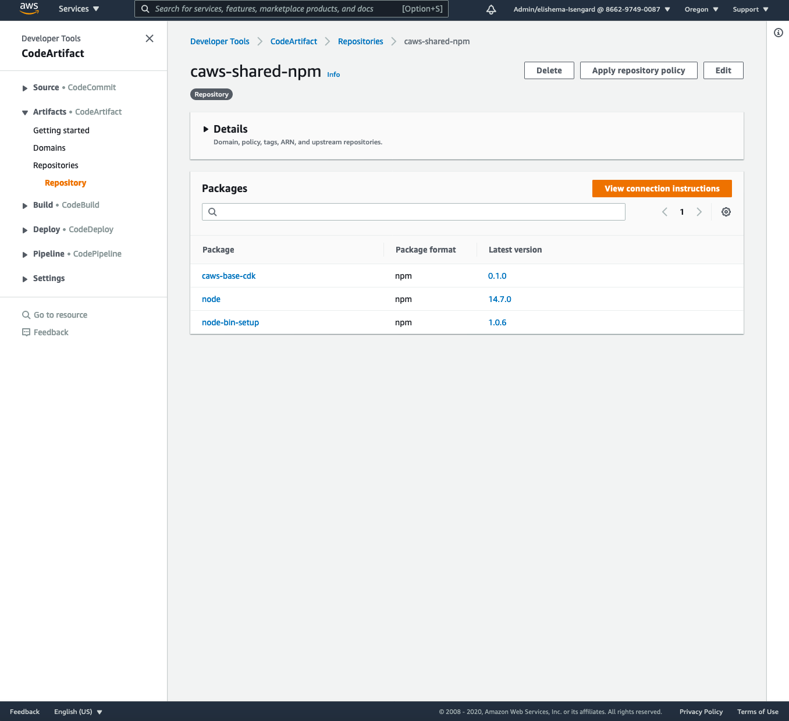Open version 14.7.0 of node
Screen dimensions: 789x721
[500, 299]
